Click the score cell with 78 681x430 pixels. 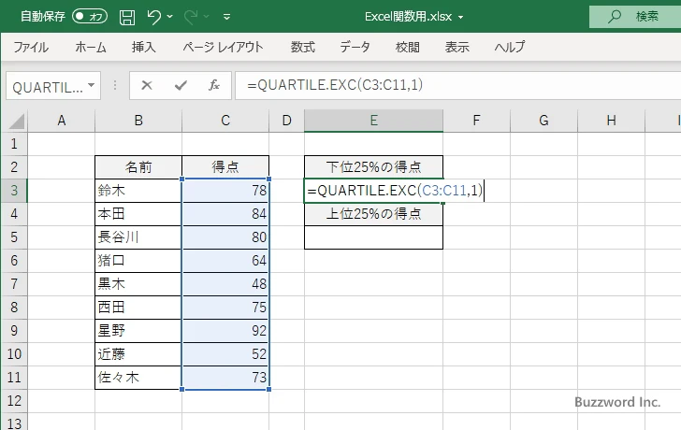pos(225,191)
